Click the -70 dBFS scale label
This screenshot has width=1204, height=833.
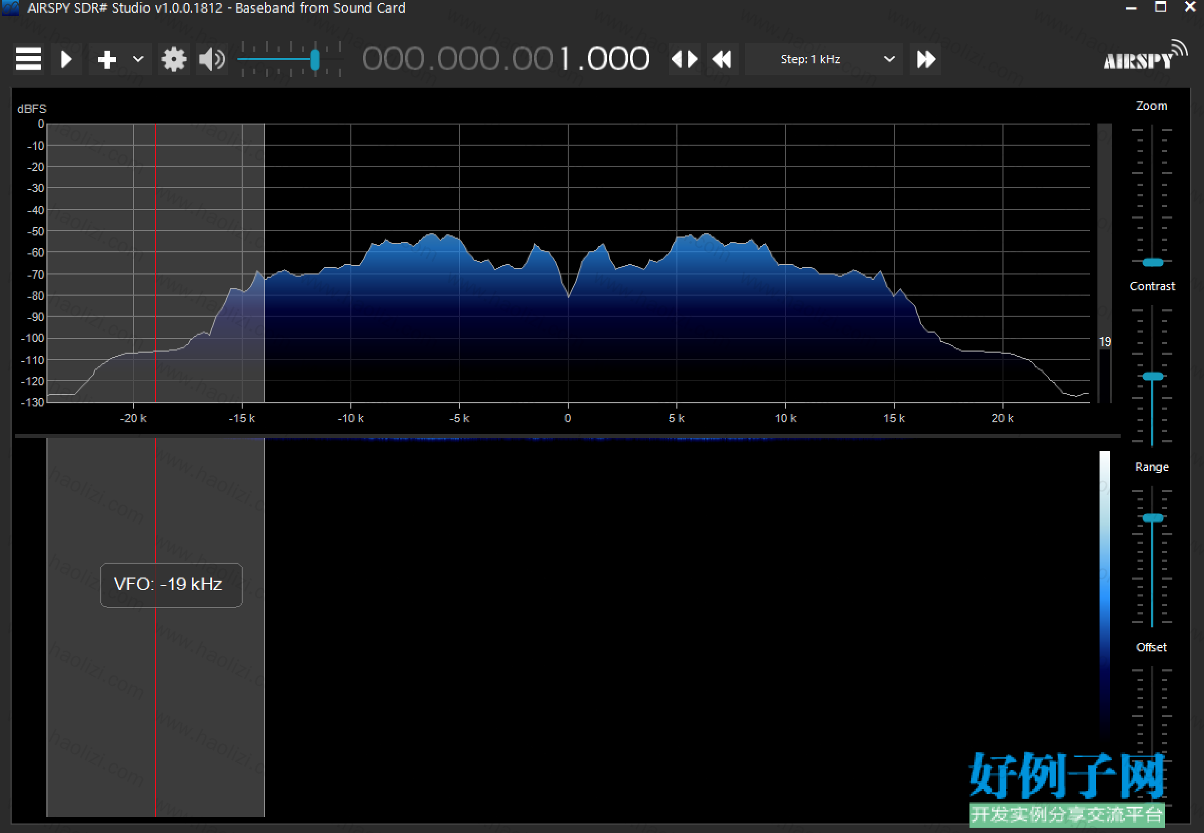[35, 274]
